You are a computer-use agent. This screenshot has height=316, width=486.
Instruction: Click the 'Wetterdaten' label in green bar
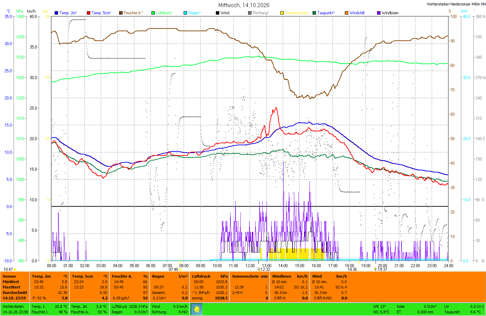[13, 306]
